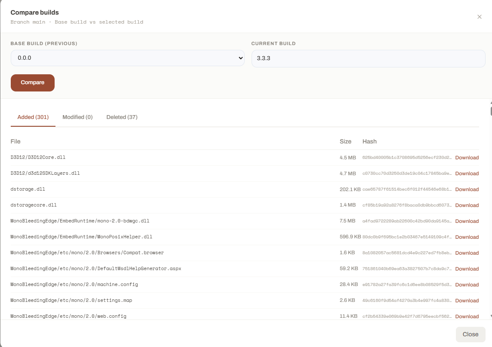
Task: Open the Base Build version dropdown
Action: [128, 58]
